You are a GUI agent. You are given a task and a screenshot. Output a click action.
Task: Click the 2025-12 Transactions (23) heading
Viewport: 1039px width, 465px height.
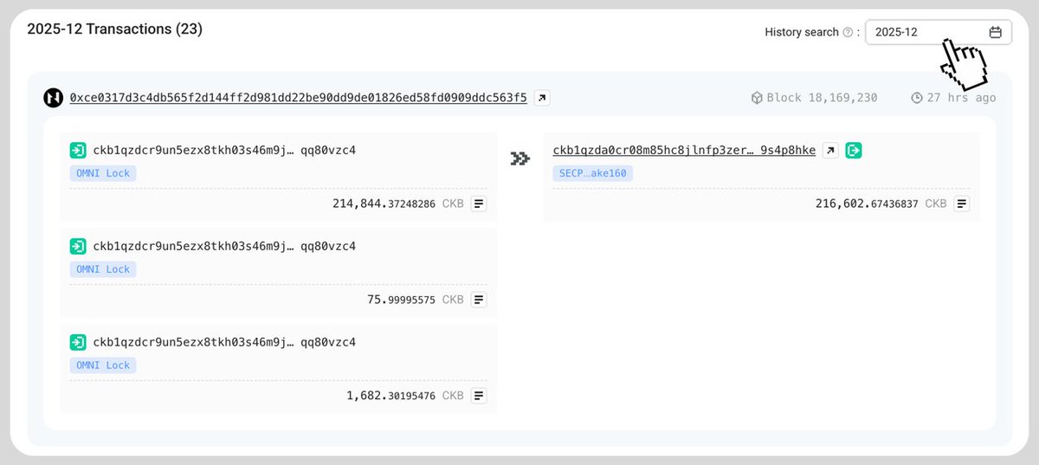coord(115,29)
